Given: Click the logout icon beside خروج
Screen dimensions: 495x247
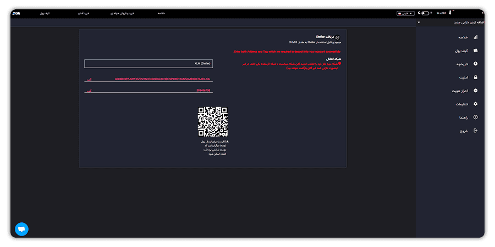Looking at the screenshot, I should click(475, 131).
